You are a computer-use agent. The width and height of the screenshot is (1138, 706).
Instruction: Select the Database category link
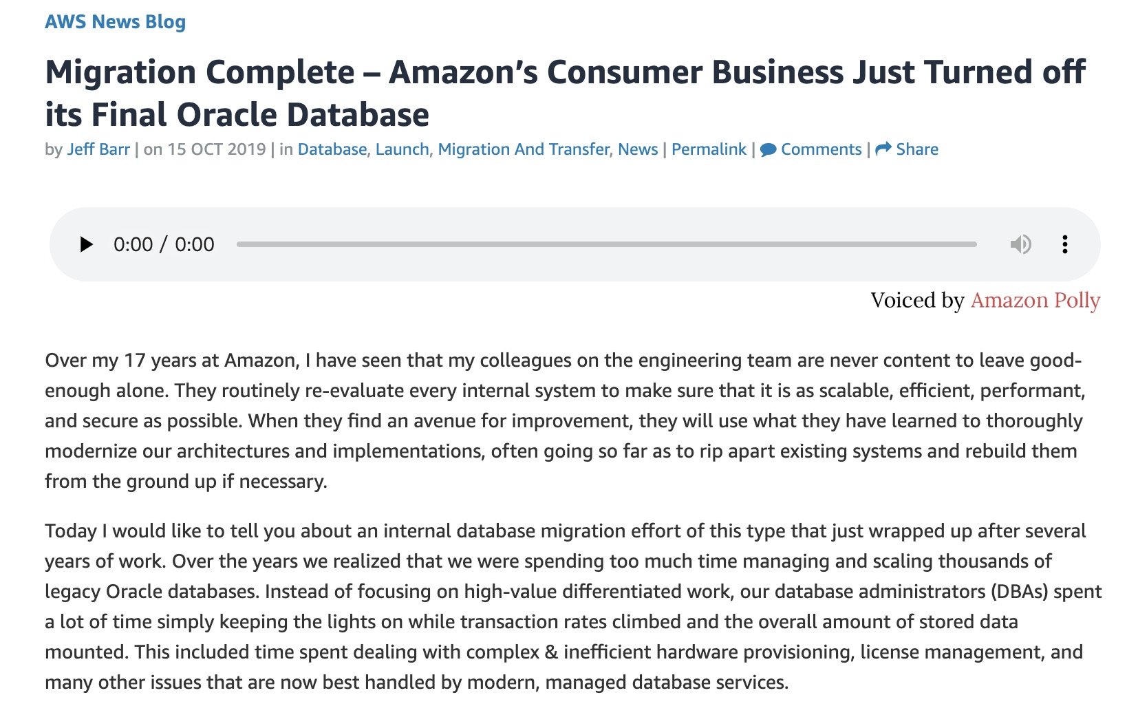point(332,149)
